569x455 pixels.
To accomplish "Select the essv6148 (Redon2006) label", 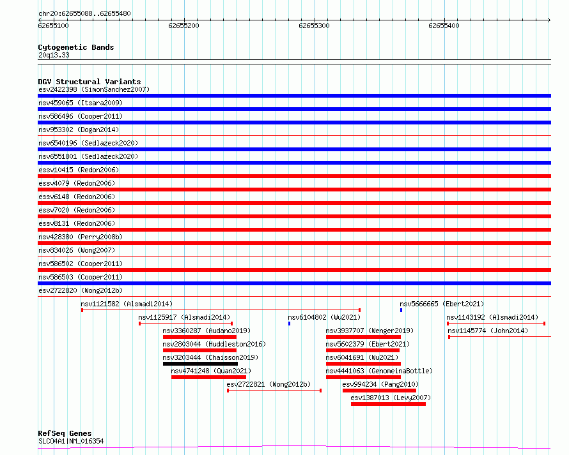I will point(77,197).
